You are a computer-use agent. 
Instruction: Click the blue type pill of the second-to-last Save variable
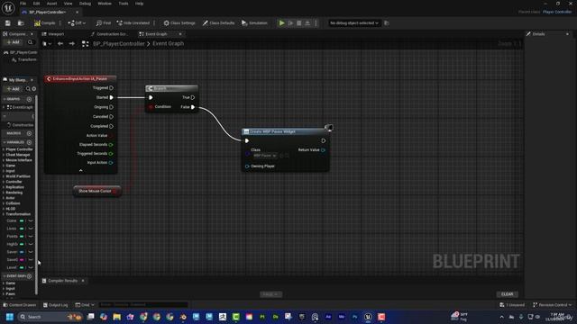click(22, 252)
